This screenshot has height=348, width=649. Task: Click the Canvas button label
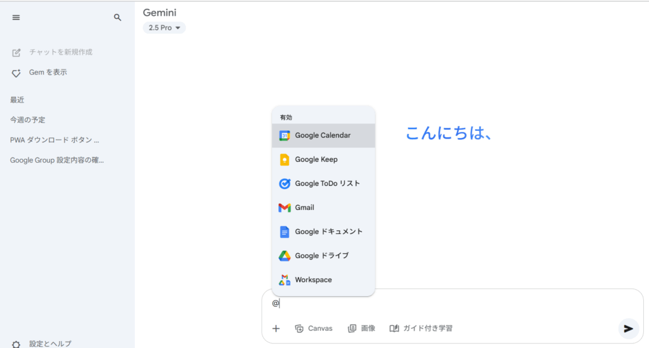(320, 328)
